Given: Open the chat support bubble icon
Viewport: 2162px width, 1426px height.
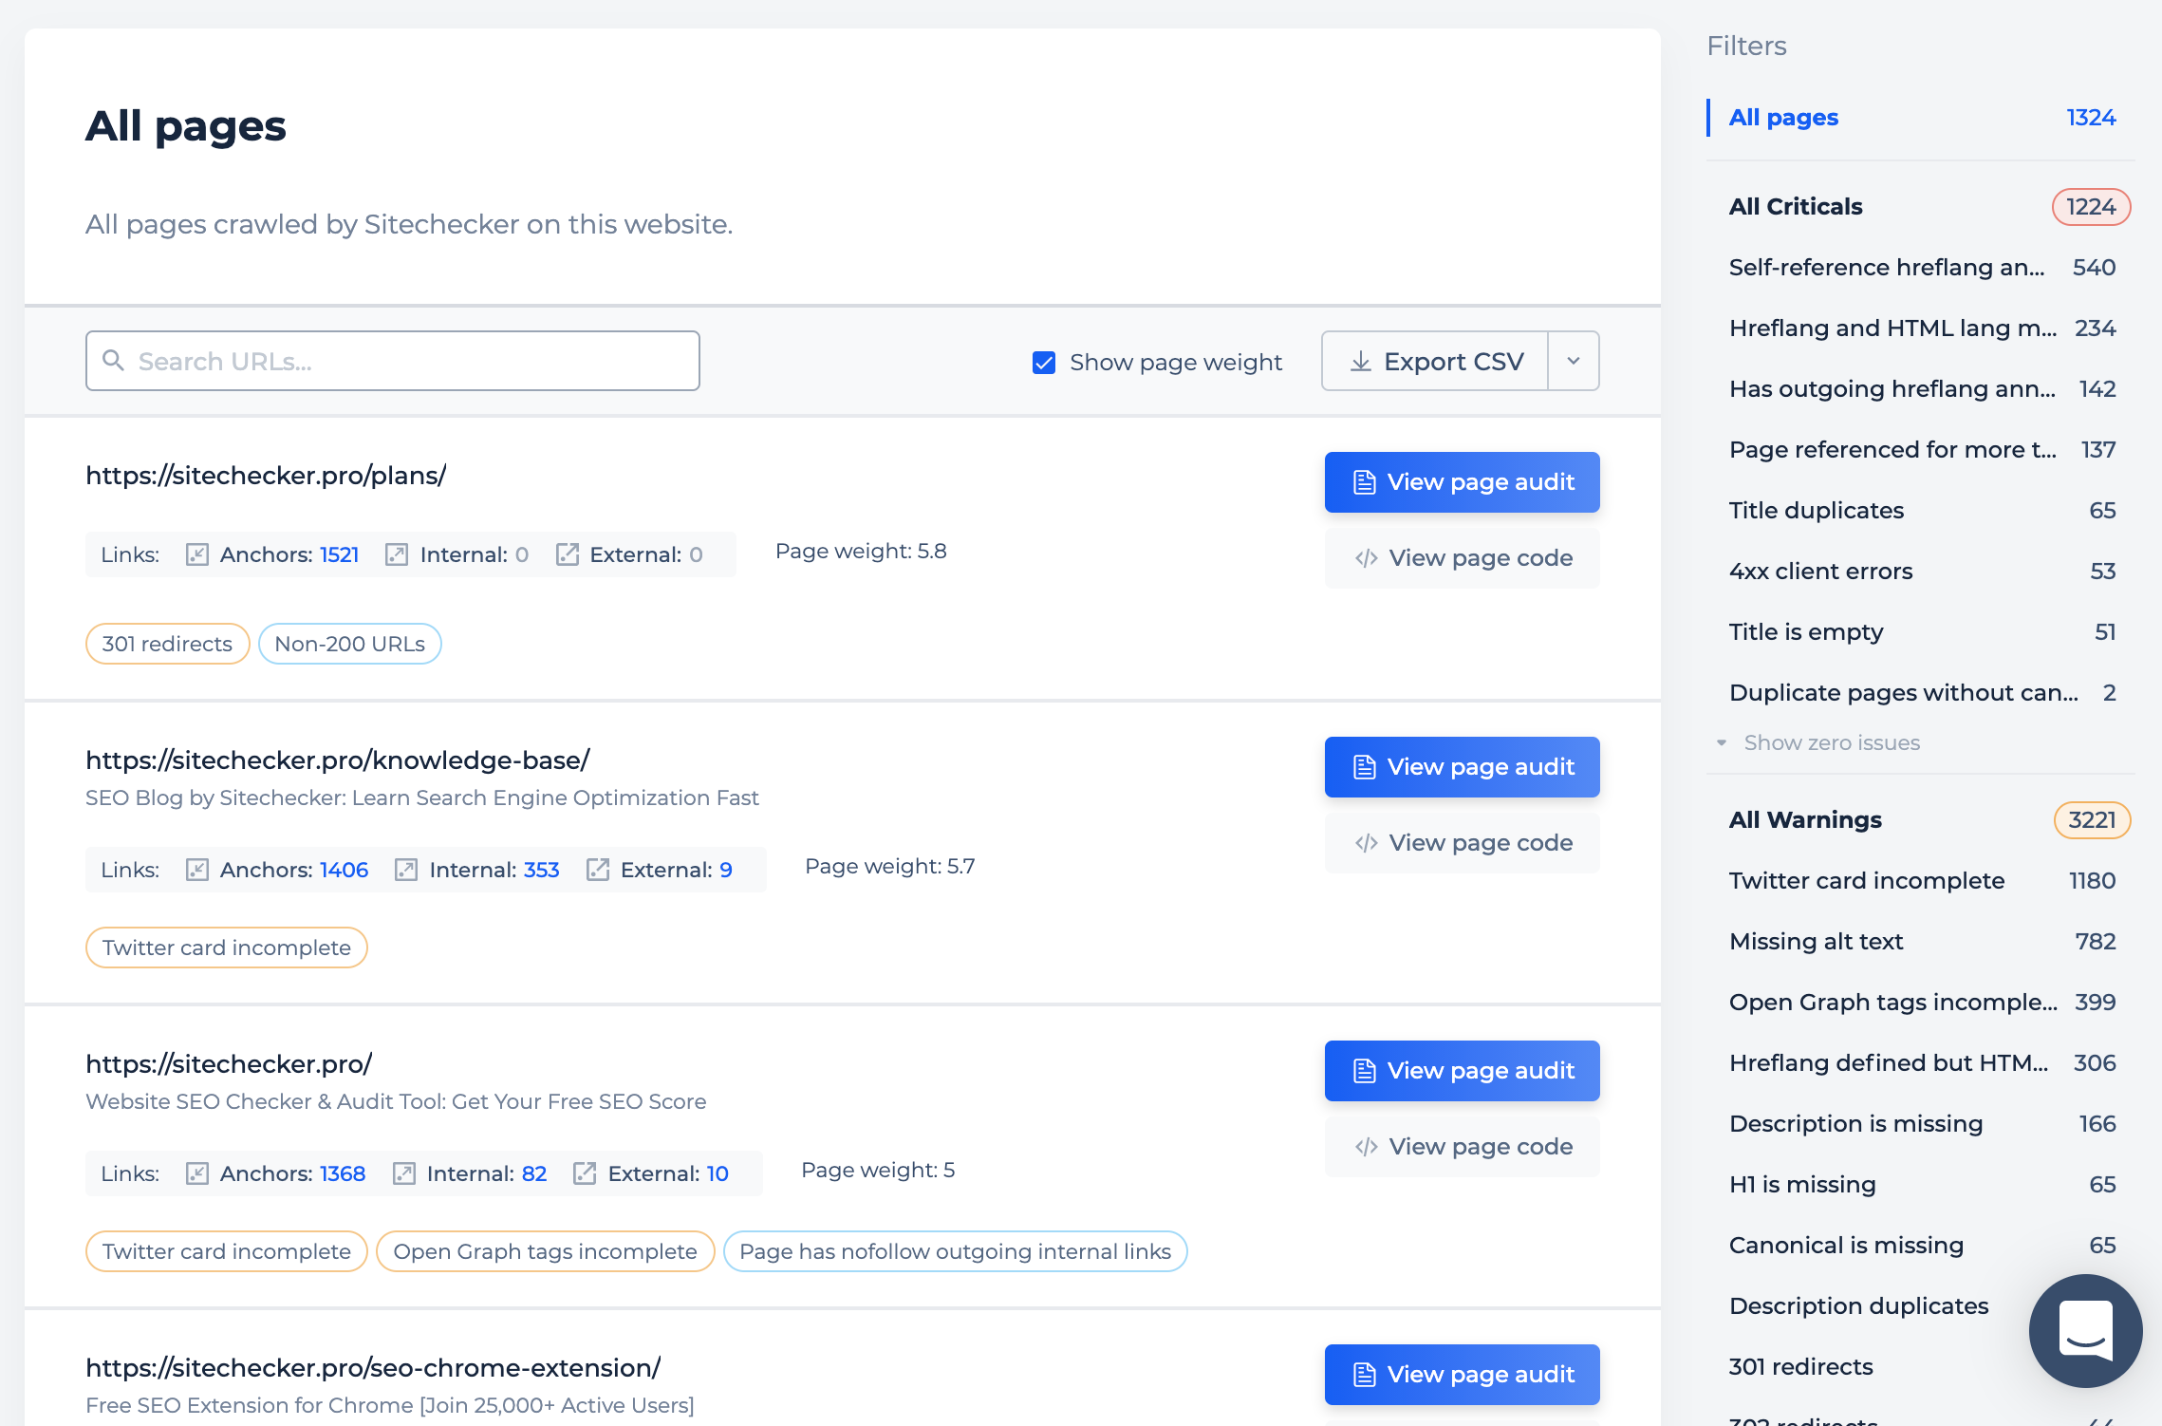Looking at the screenshot, I should (x=2085, y=1331).
